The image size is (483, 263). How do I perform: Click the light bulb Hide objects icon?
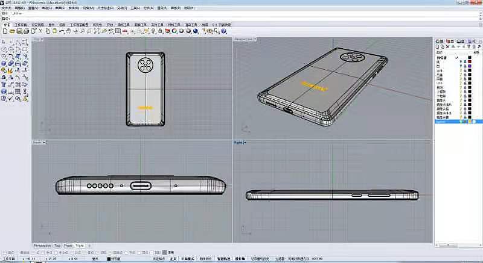coord(153,31)
